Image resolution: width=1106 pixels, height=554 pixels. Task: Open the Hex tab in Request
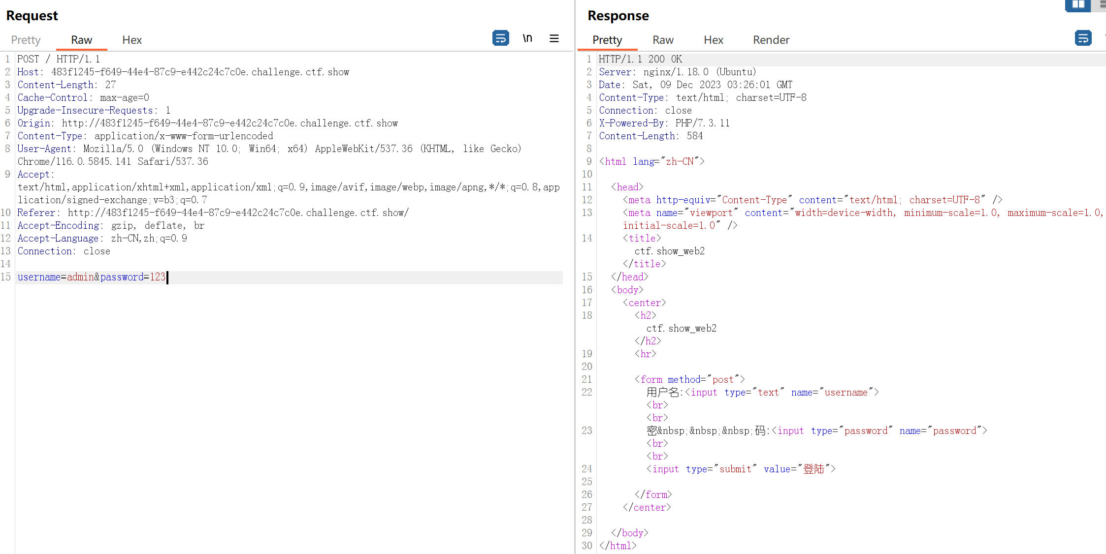pyautogui.click(x=131, y=40)
